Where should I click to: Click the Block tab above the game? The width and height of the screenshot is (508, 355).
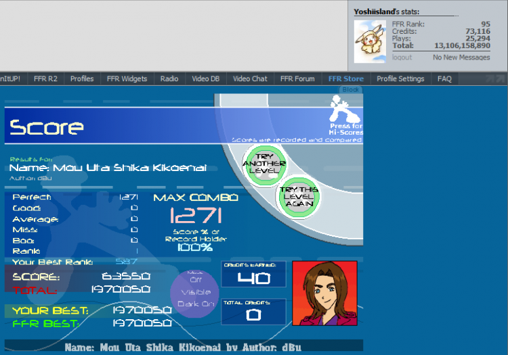(x=350, y=89)
